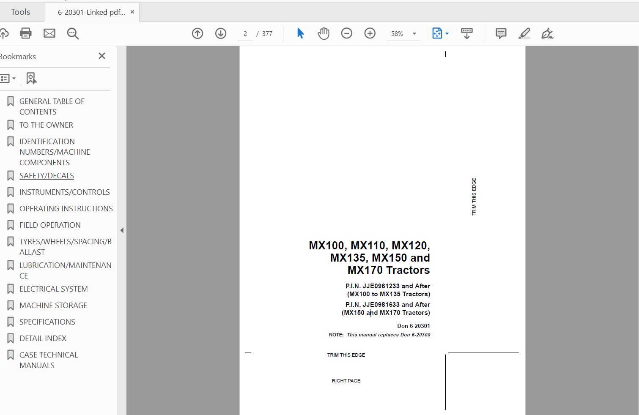Click bookmark icon beside TO THE OWNER
Viewport: 639px width, 415px height.
click(11, 125)
